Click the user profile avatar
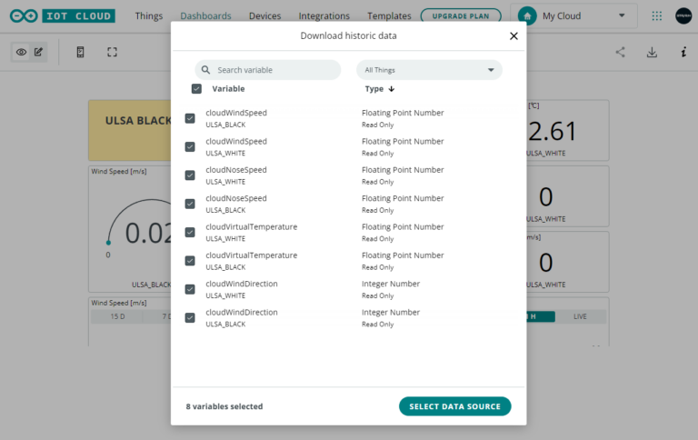The image size is (698, 440). coord(683,15)
